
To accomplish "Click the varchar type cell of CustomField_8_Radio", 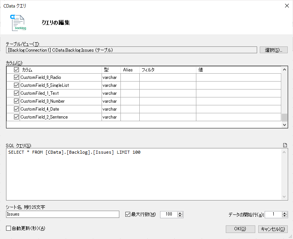I will pyautogui.click(x=111, y=77).
